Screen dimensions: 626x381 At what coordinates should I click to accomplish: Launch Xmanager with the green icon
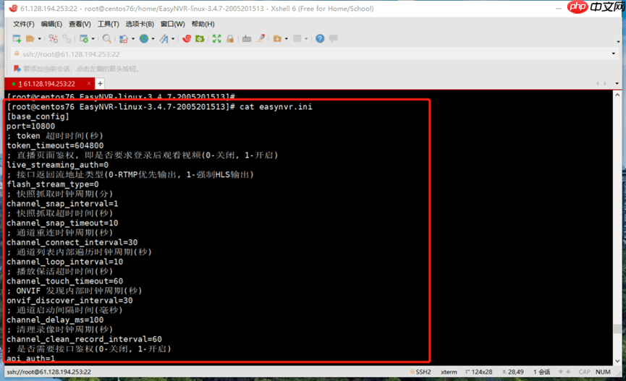(x=200, y=39)
